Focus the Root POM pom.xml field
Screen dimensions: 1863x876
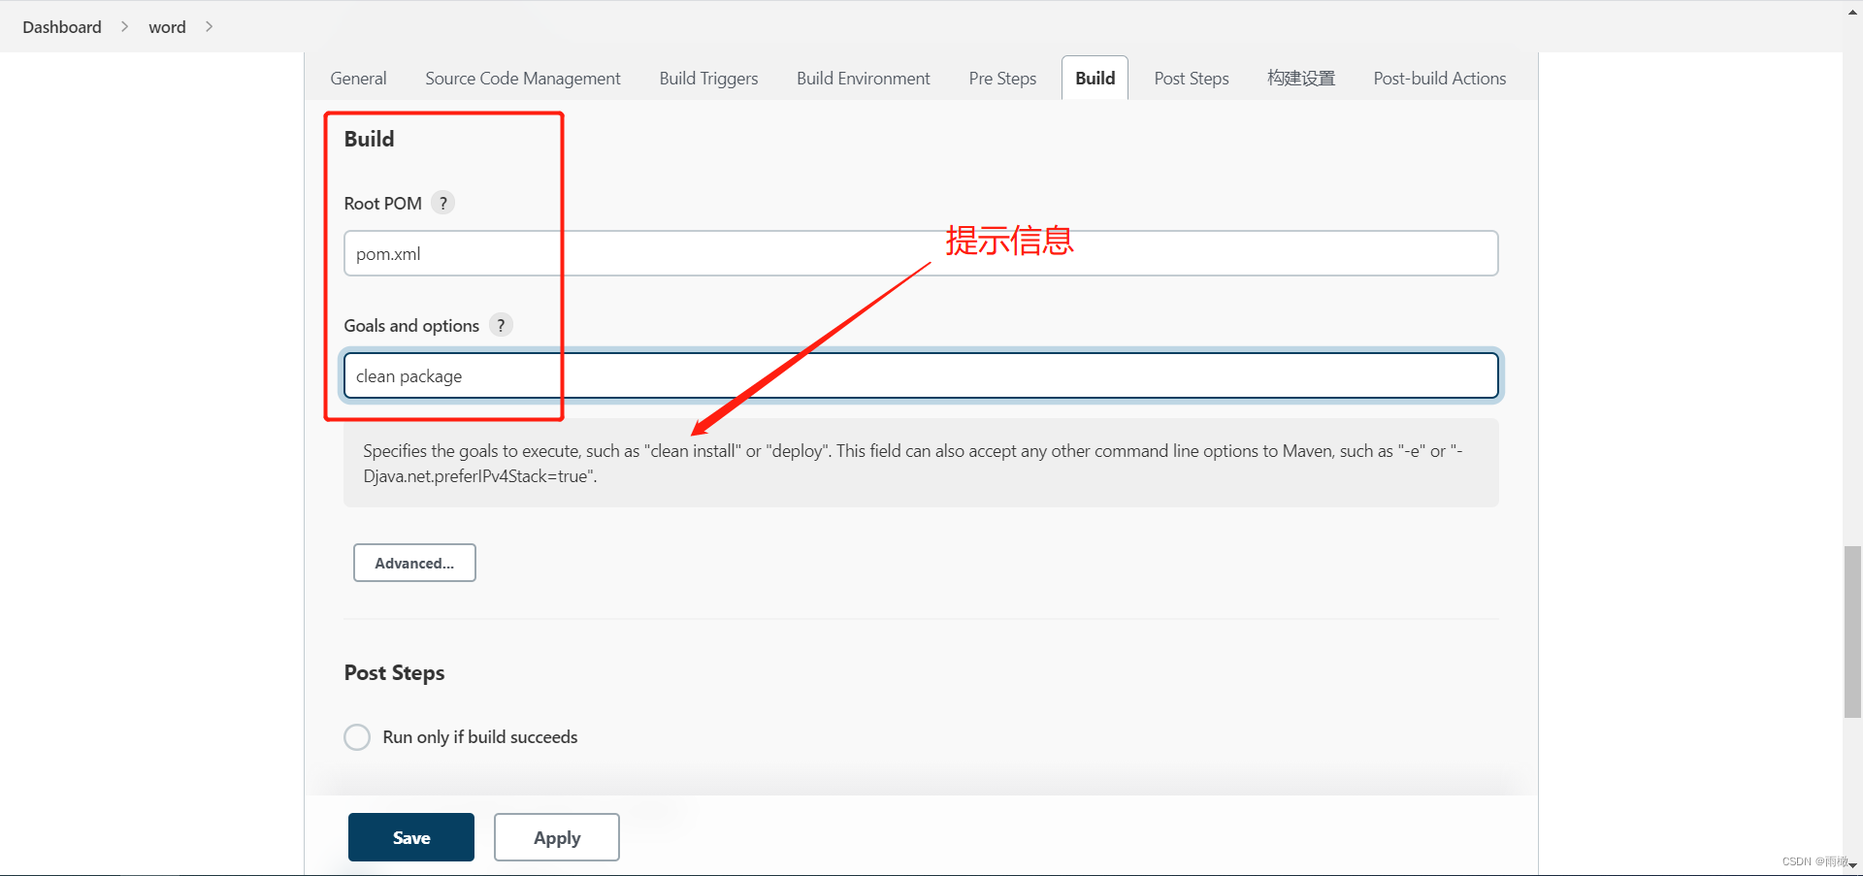tap(921, 253)
